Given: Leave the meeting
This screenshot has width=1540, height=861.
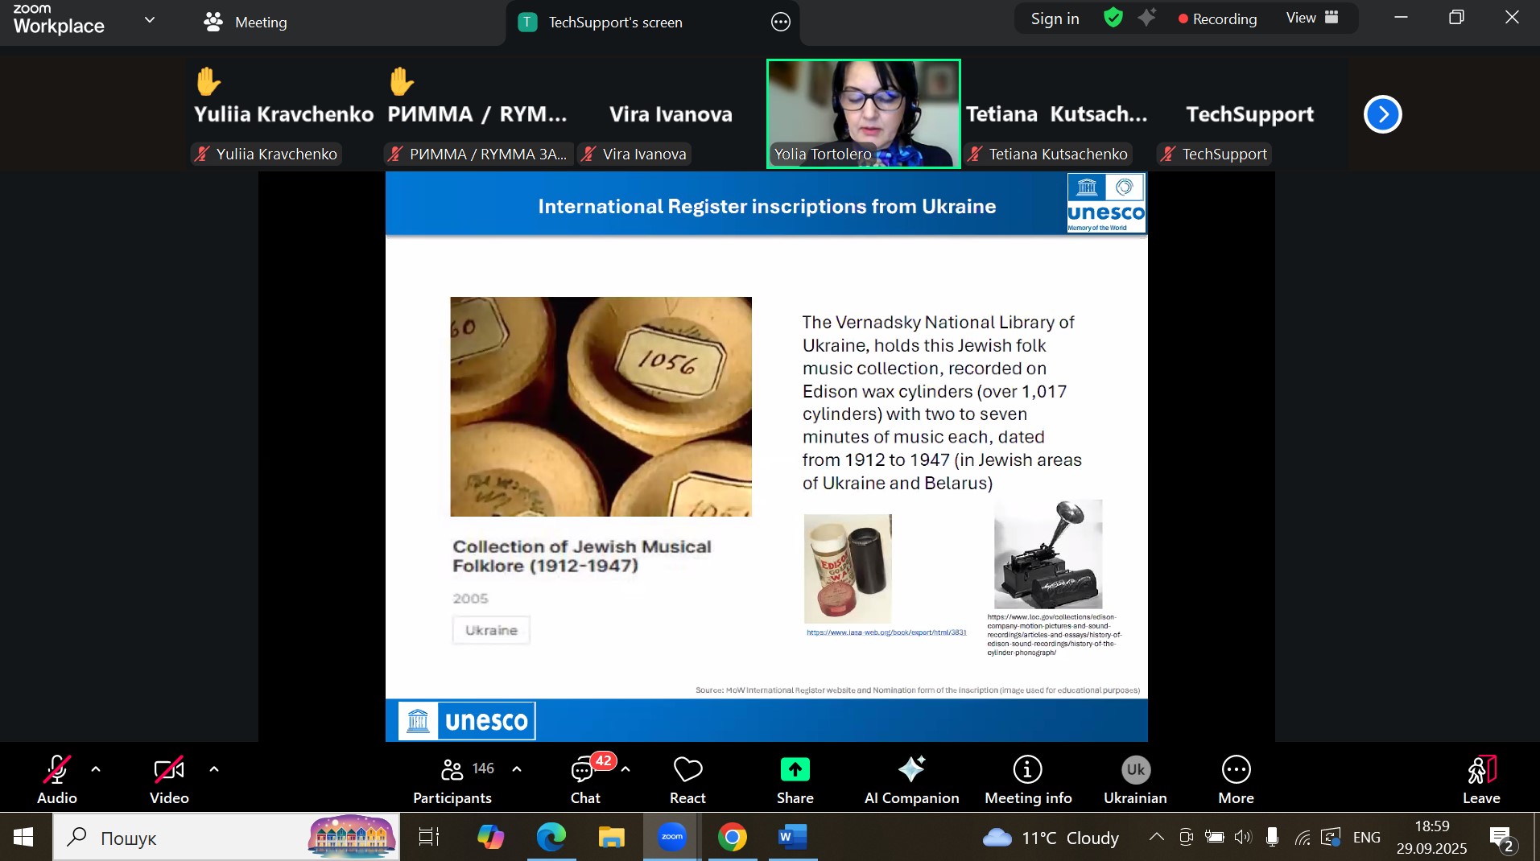Looking at the screenshot, I should click(1480, 779).
